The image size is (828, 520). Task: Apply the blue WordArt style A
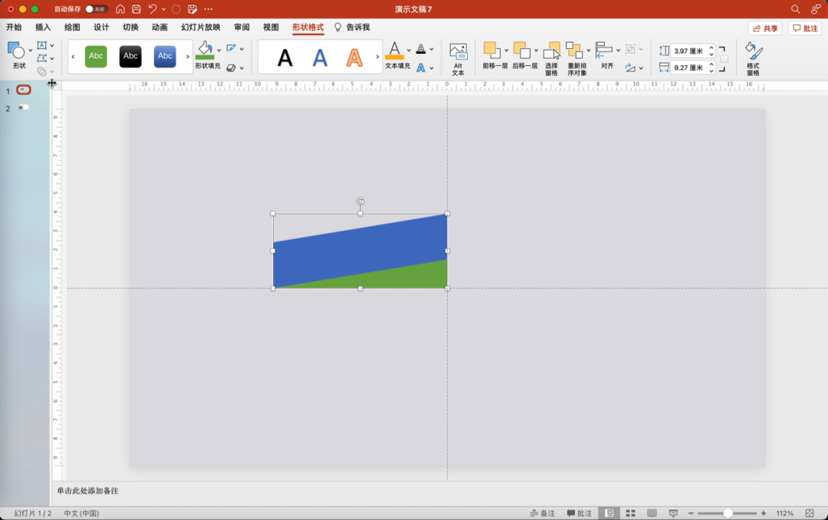(x=320, y=57)
